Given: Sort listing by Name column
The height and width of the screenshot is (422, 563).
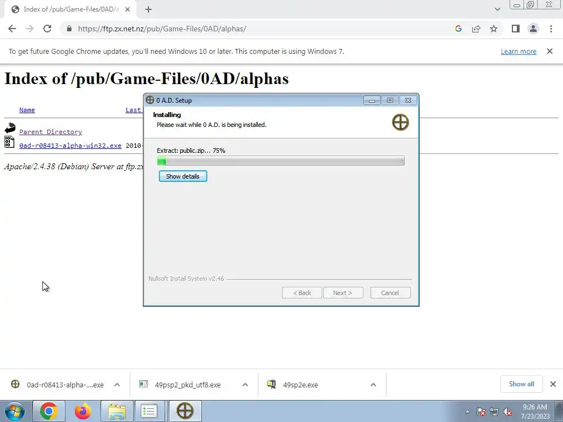Looking at the screenshot, I should (x=27, y=110).
